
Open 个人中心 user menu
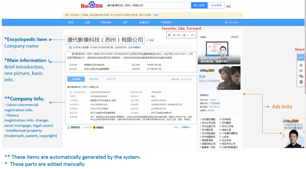pos(231,23)
